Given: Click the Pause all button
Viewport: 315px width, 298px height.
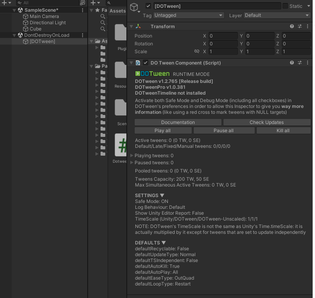Looking at the screenshot, I should coord(224,131).
